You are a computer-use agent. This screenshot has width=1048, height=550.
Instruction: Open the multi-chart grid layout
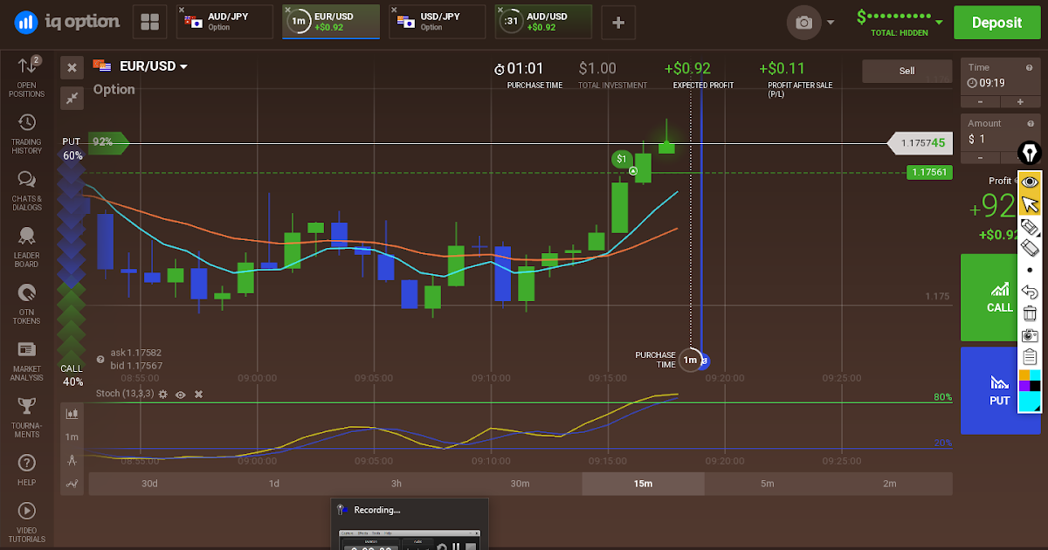[x=149, y=22]
